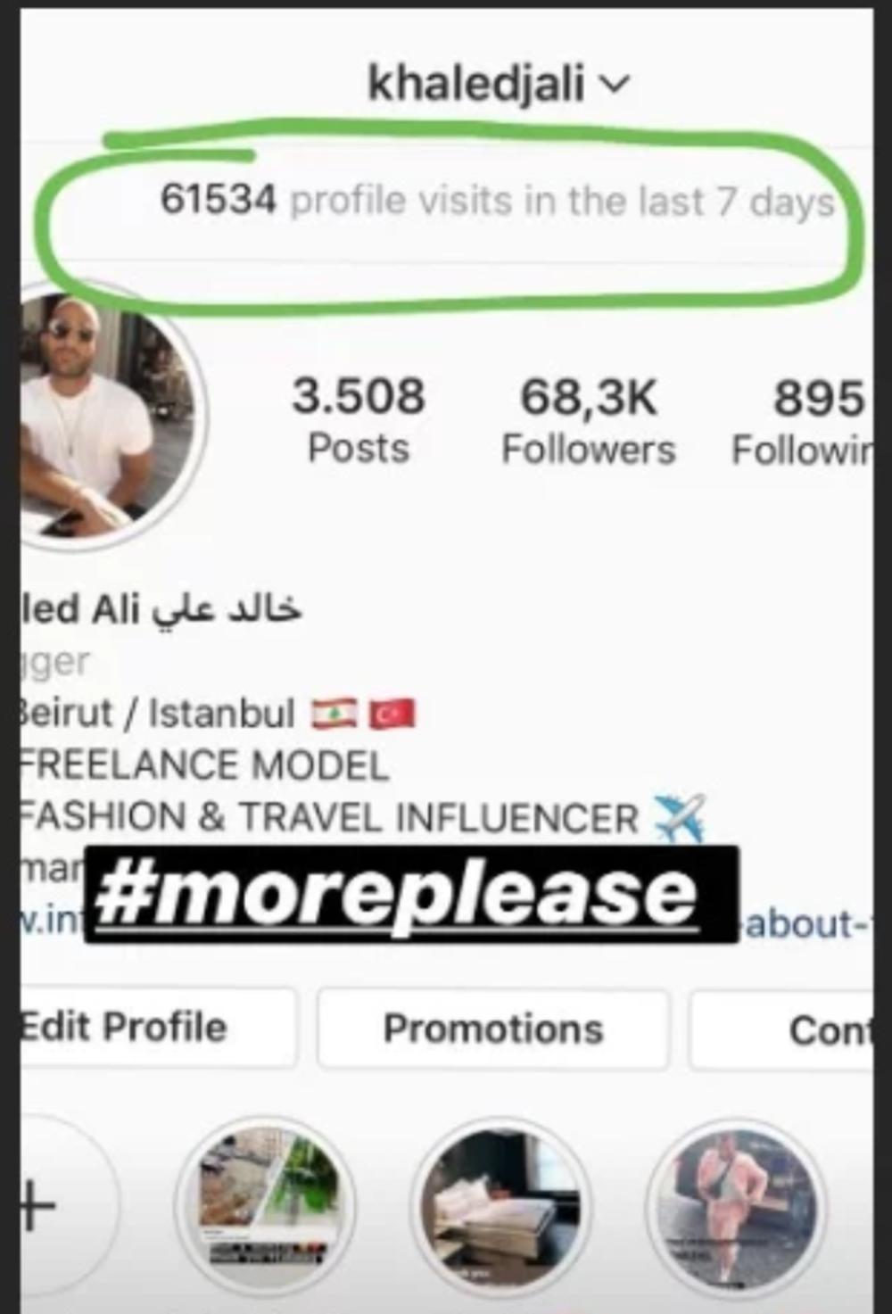The width and height of the screenshot is (892, 1314).
Task: Tap the Turkish flag emoji in bio
Action: 392,715
